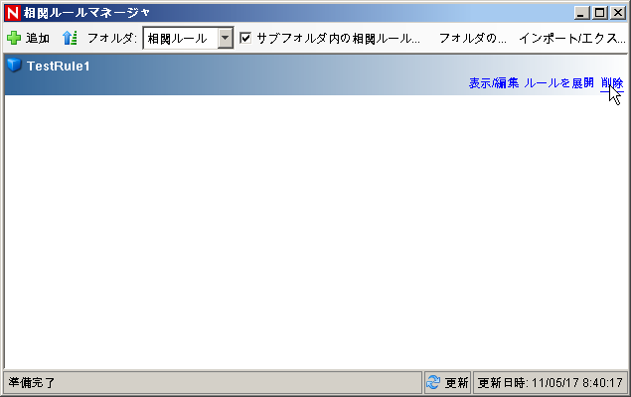Click the refresh arrows icon in status bar

[x=433, y=382]
